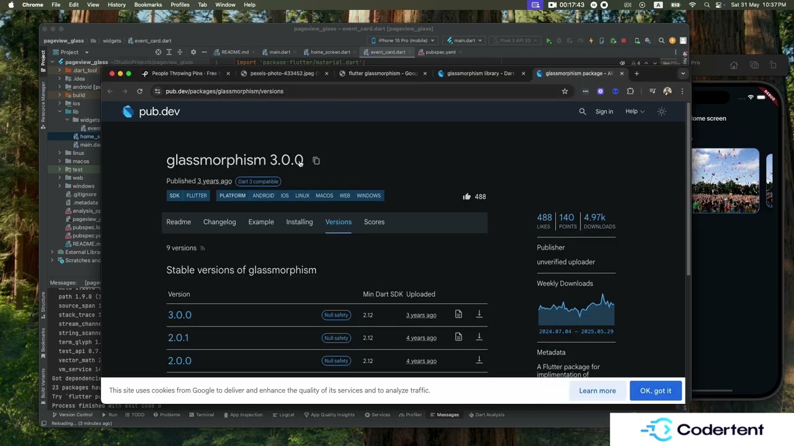Click the OK, got it cookie button

[656, 391]
